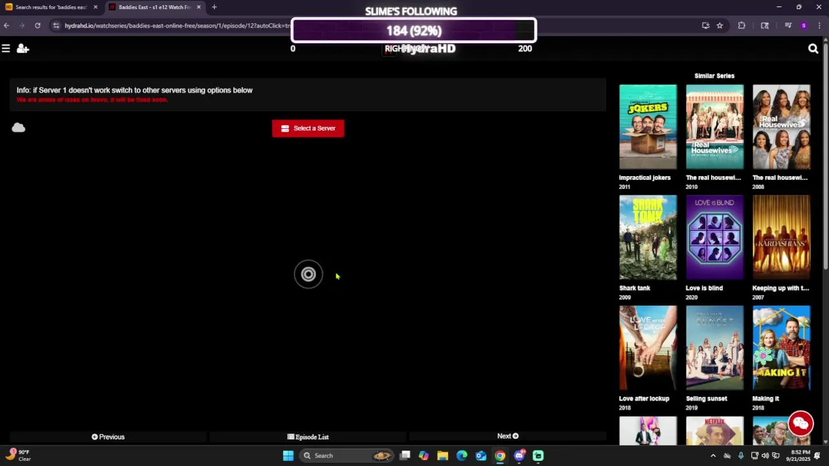Click the Shark tank title link

click(635, 288)
